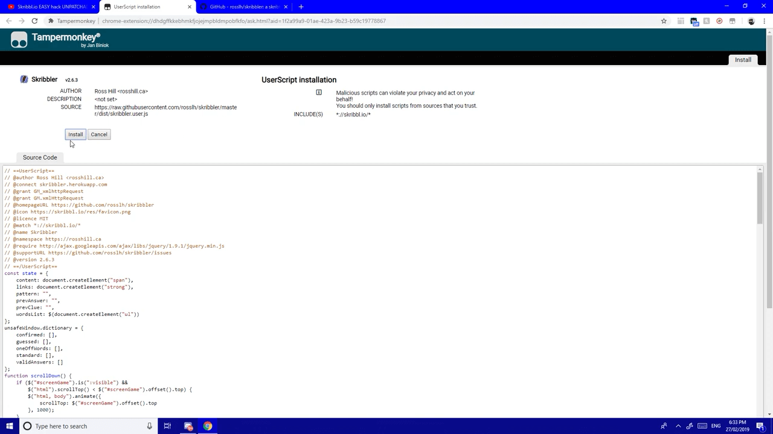Click the const state code line

[25, 273]
